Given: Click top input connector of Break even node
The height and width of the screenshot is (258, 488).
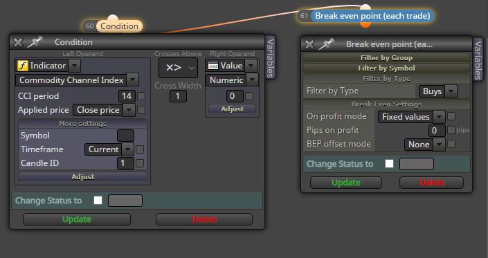Looking at the screenshot, I should pyautogui.click(x=365, y=7).
